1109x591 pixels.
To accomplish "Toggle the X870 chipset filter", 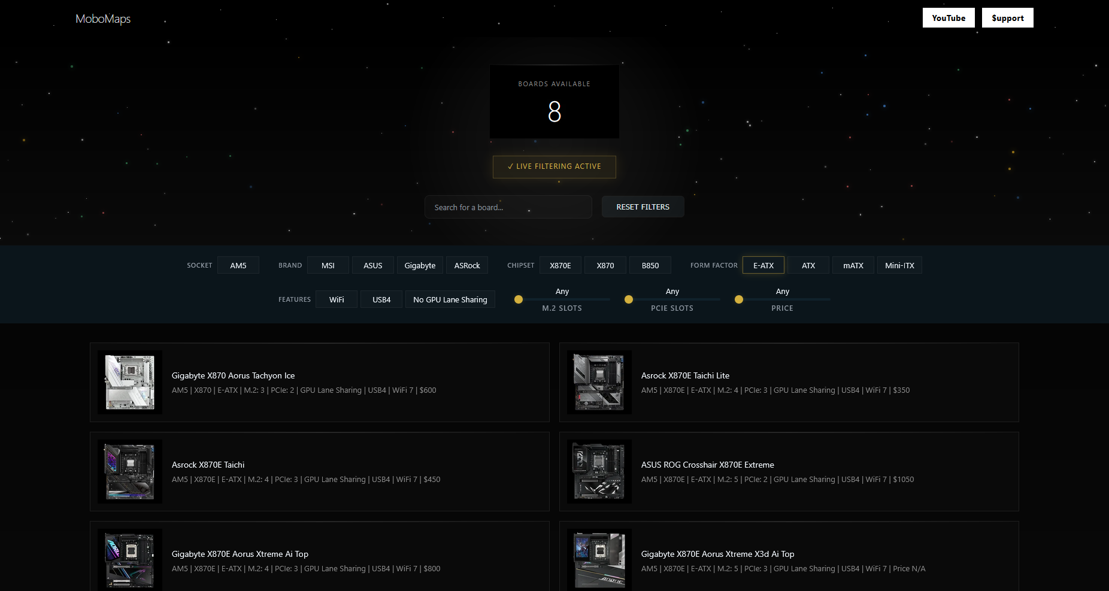I will point(605,265).
